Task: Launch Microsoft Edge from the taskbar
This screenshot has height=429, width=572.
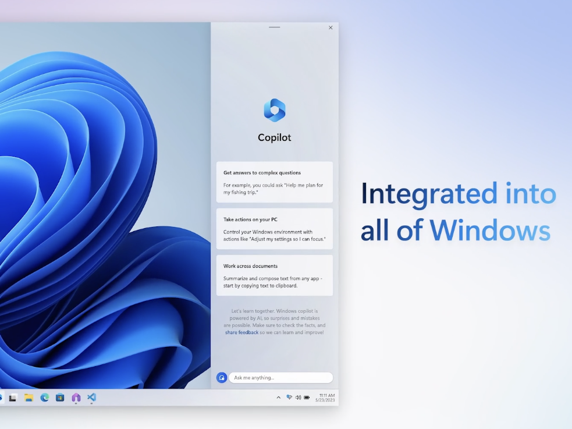Action: pyautogui.click(x=44, y=398)
